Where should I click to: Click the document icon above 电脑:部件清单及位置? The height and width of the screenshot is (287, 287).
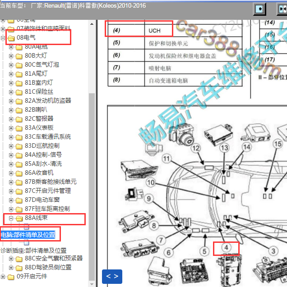pyautogui.click(x=26, y=227)
